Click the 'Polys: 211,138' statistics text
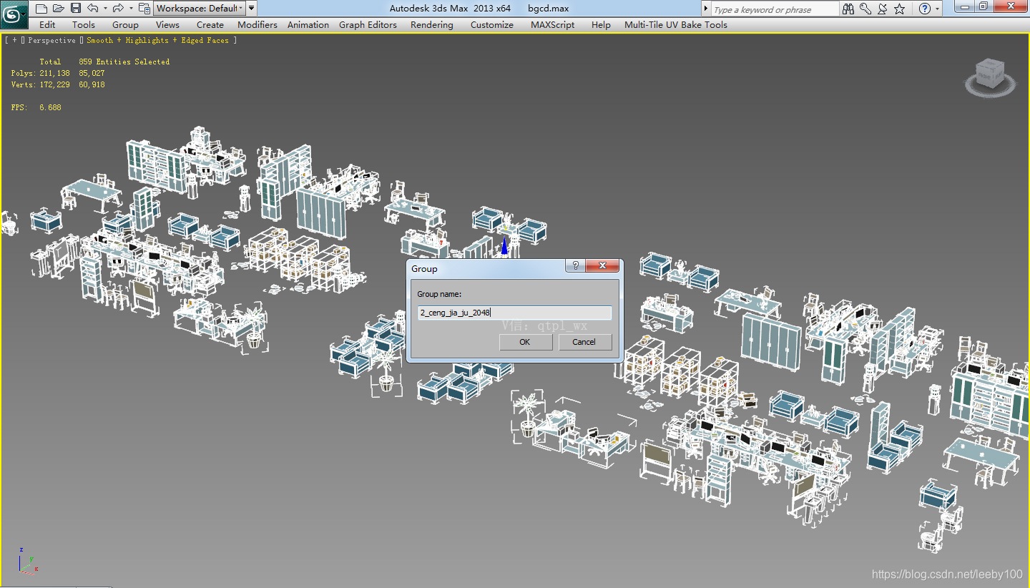Screen dimensions: 1030x588 (41, 74)
